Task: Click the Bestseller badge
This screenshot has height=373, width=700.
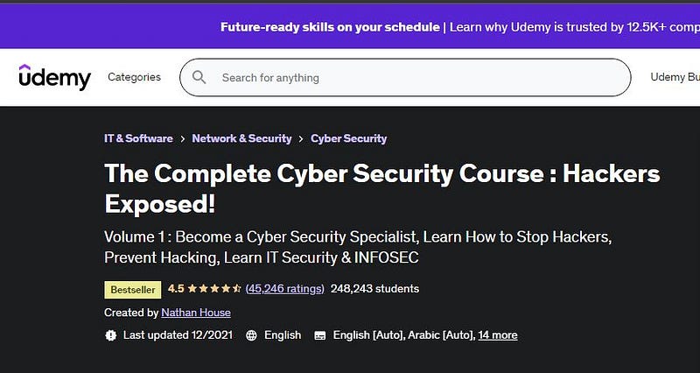Action: tap(133, 290)
